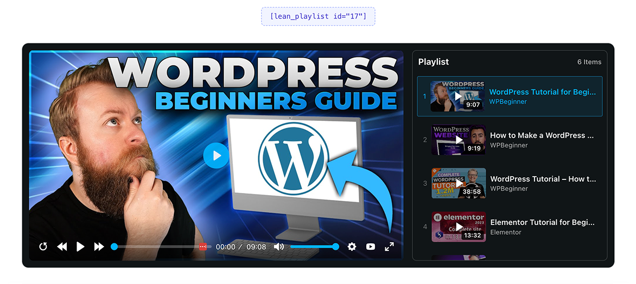Play video from the control bar
The width and height of the screenshot is (636, 284).
tap(80, 246)
